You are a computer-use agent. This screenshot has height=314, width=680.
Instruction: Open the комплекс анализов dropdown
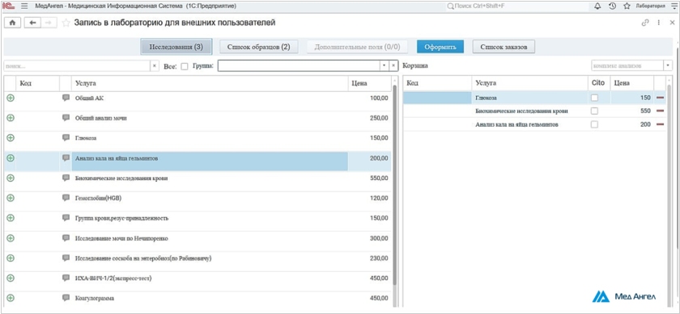[x=667, y=65]
